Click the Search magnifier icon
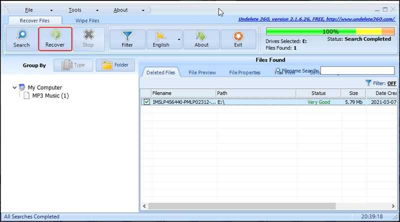This screenshot has width=400, height=222. 21,35
